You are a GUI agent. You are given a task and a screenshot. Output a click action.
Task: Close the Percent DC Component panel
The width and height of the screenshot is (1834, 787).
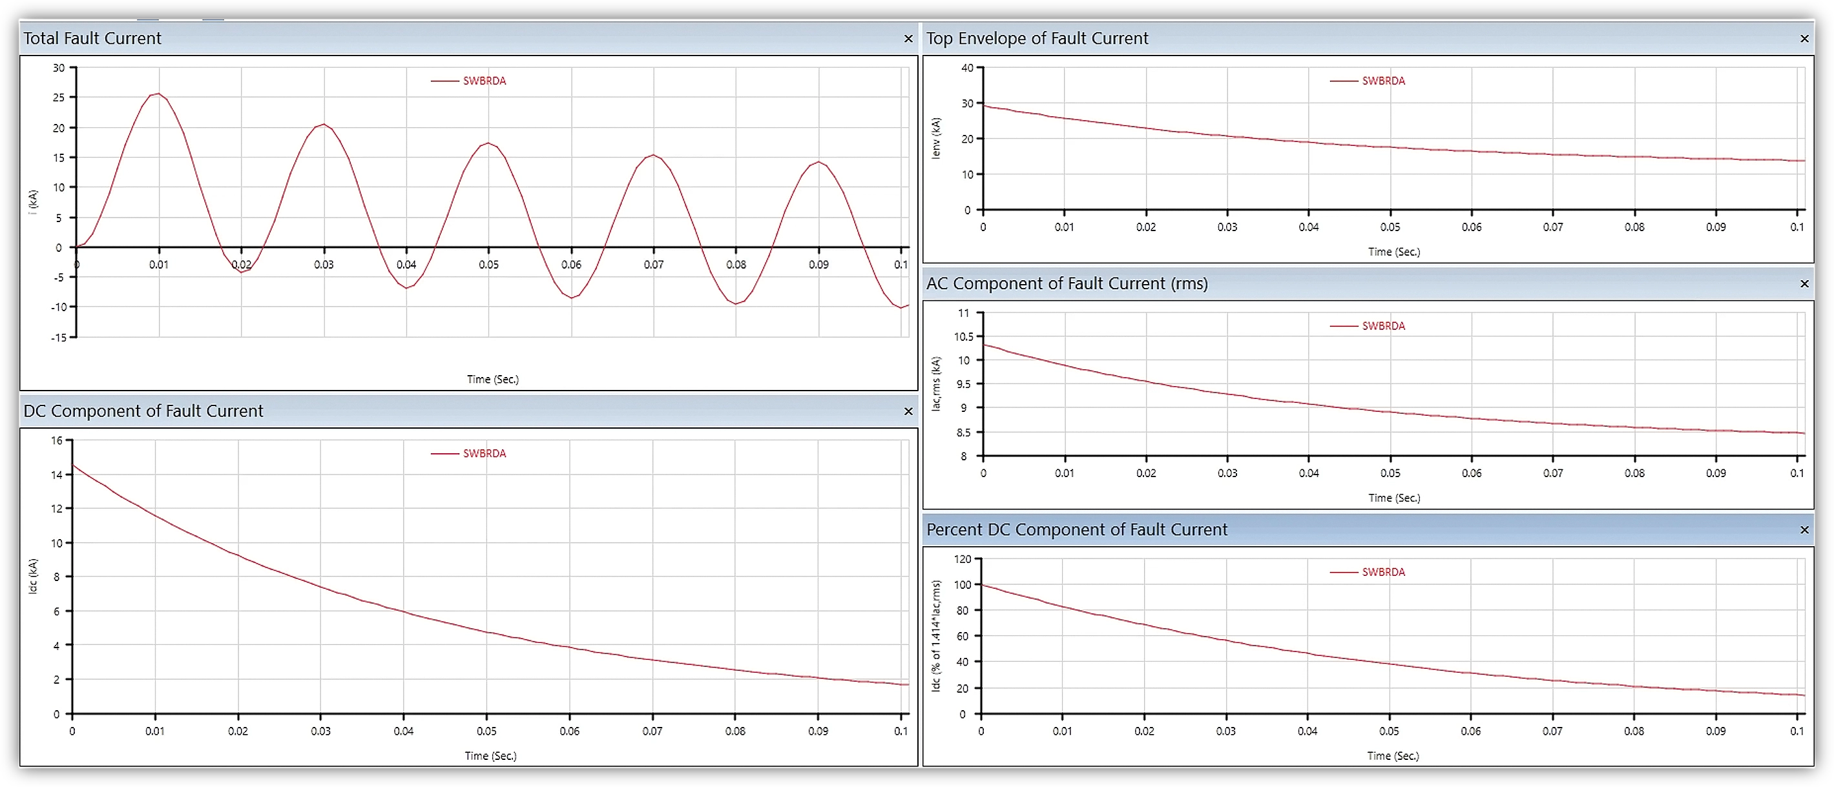(x=1804, y=530)
